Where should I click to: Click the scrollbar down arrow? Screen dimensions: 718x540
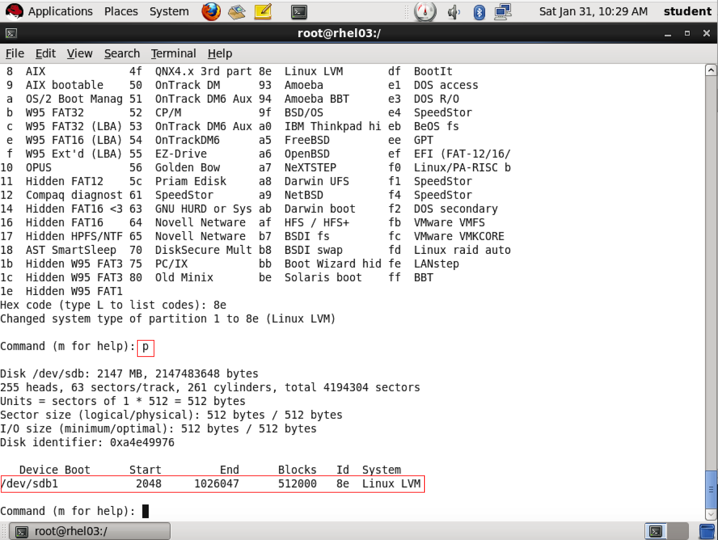(x=711, y=514)
